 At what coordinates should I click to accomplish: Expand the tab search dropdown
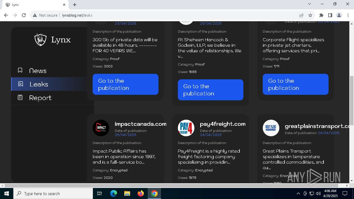tap(309, 4)
